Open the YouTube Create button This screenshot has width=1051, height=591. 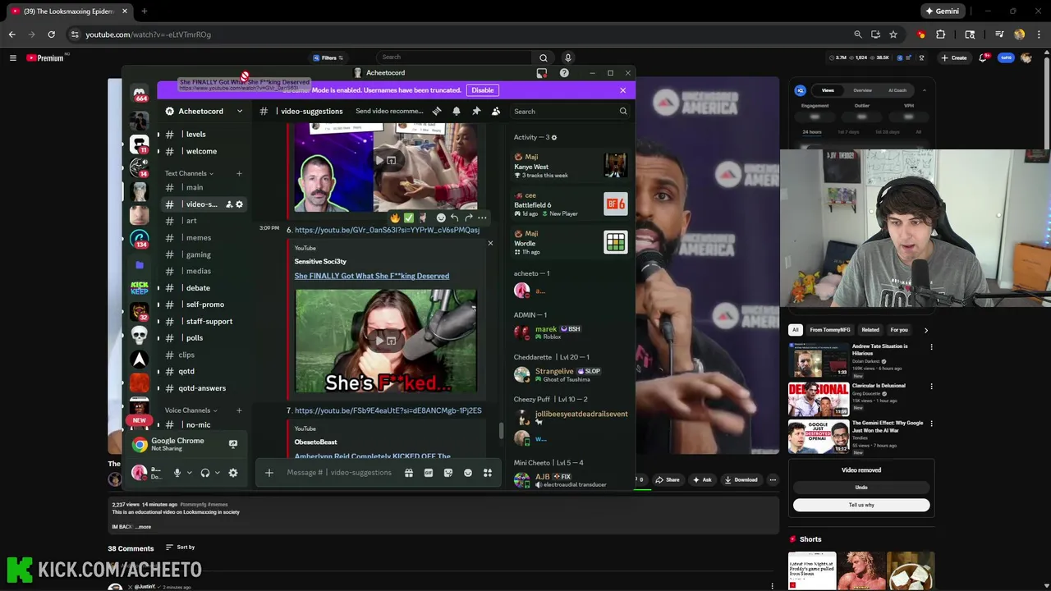954,57
